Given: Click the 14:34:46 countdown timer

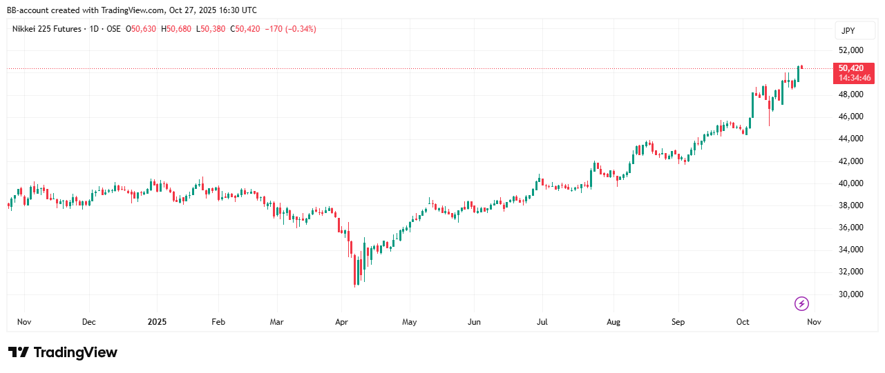Looking at the screenshot, I should coord(855,78).
